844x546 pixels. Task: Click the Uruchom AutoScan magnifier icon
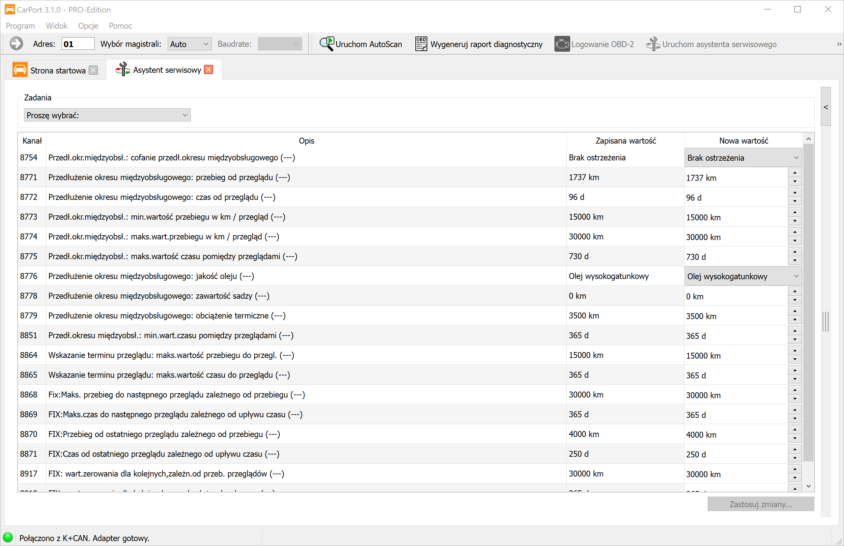click(x=326, y=44)
